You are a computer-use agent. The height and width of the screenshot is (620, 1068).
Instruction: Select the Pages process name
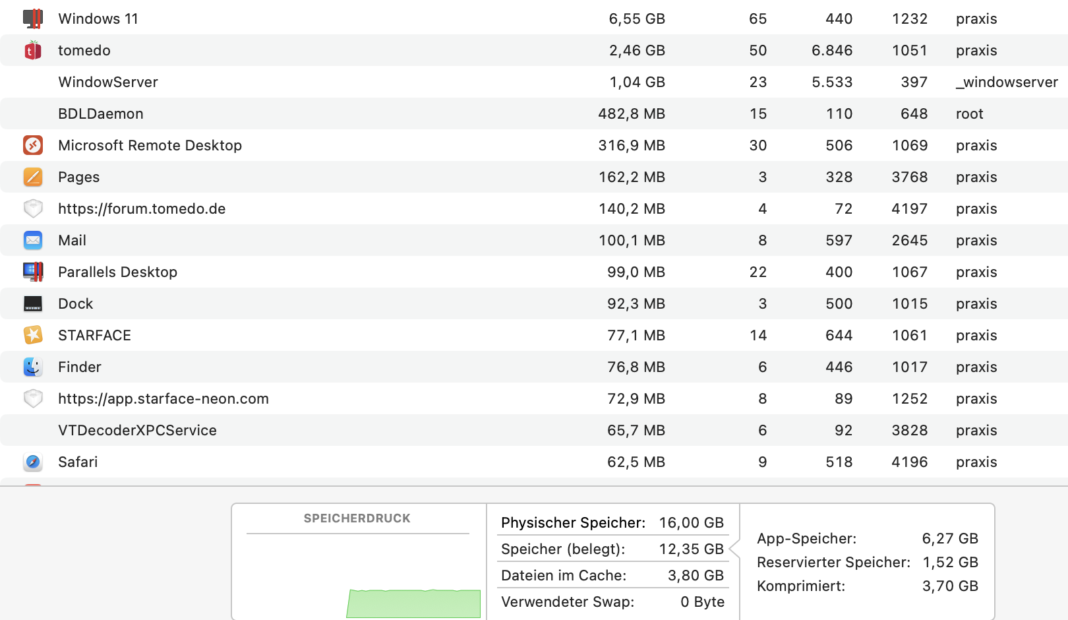point(79,177)
